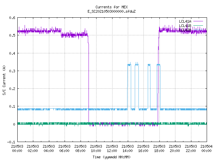Screen dimensions: 213x160
Task: Click the x-axis tick 210503 18:00
Action: tap(159, 148)
